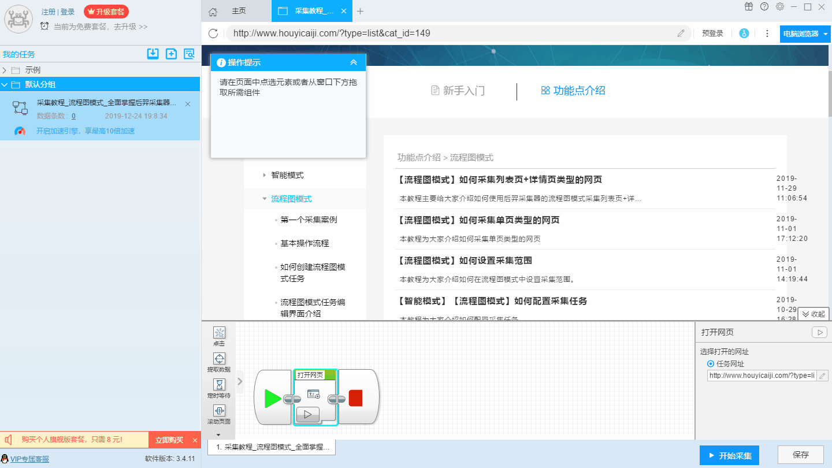Screen dimensions: 832x468
Task: Click the 预登录 pre-login button
Action: [x=712, y=34]
